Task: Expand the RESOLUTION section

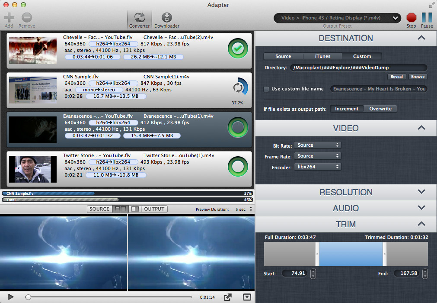Action: pos(422,192)
